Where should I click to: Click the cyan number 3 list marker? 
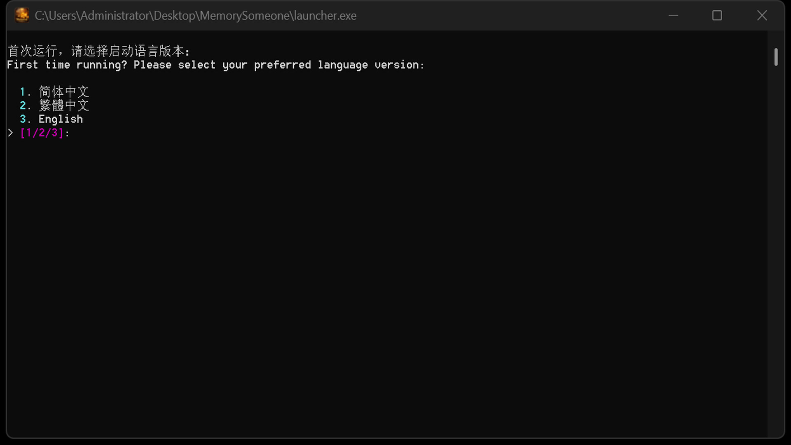click(x=23, y=119)
